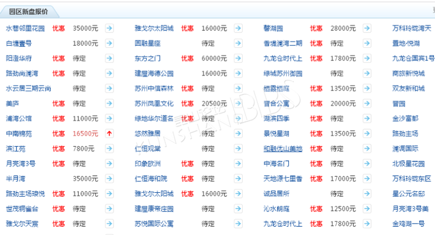Screen dimensions: 435x235
Task: Click the arrow icon in 栖霞栖庭 row
Action: (x=367, y=88)
